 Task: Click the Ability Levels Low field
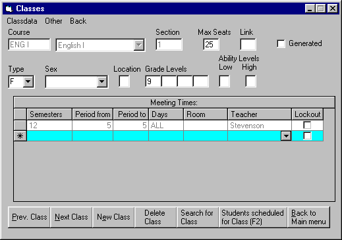tap(225, 82)
